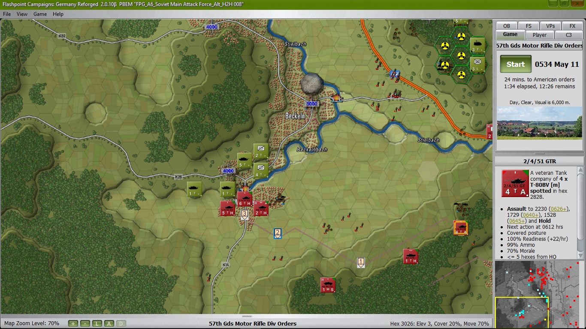
Task: Toggle the A map button
Action: pos(109,323)
